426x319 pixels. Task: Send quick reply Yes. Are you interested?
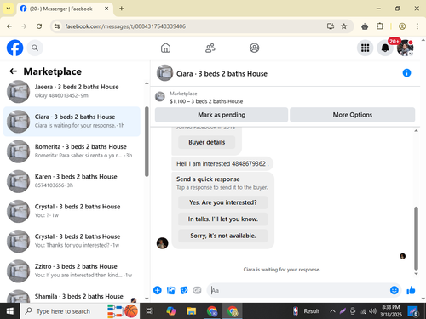click(223, 202)
